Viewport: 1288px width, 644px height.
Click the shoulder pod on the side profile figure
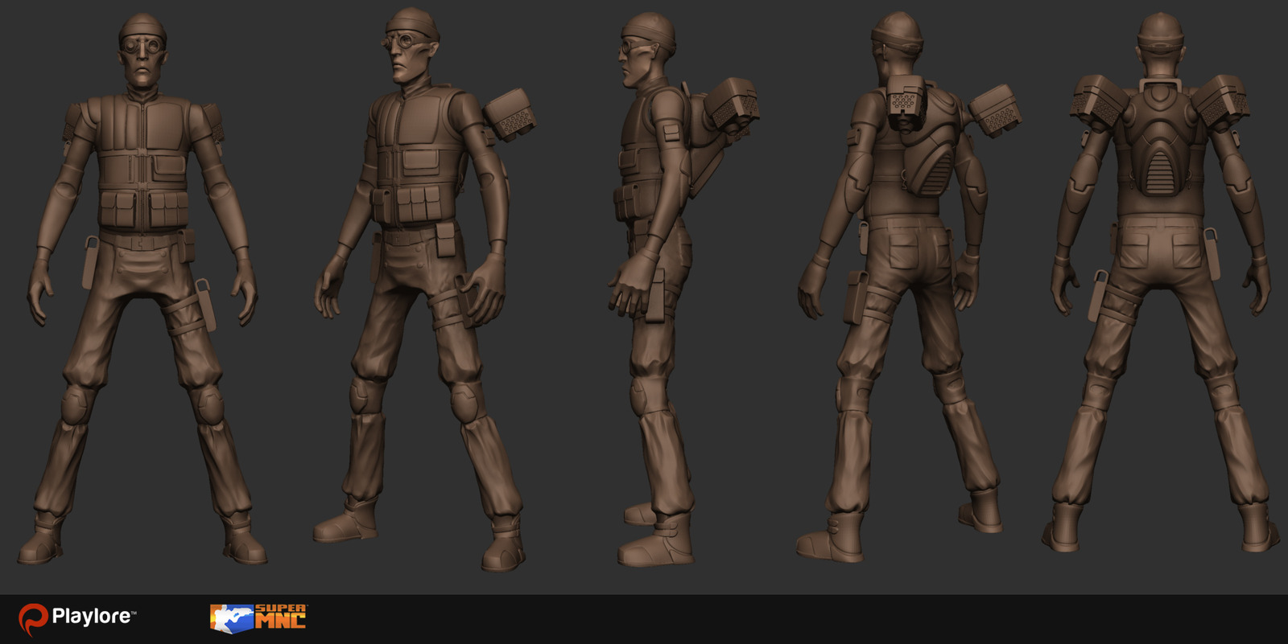pyautogui.click(x=729, y=105)
